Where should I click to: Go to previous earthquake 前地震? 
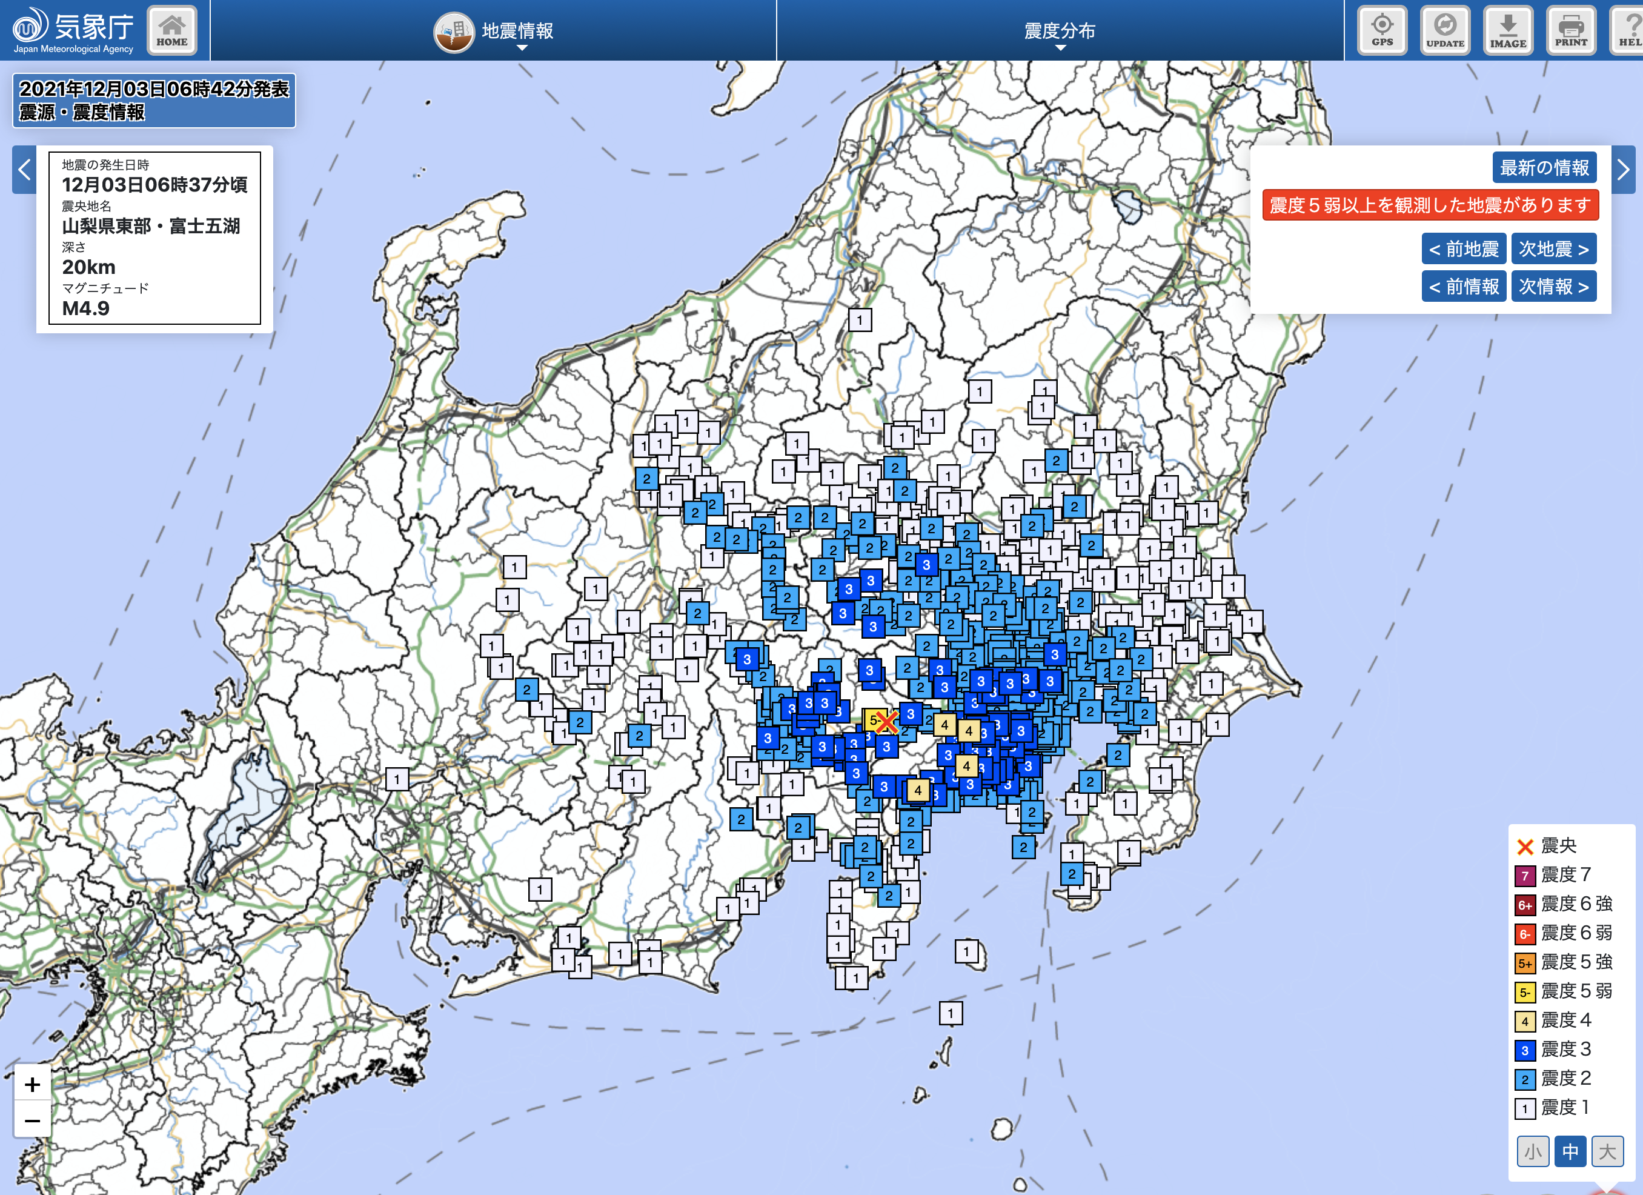(x=1463, y=249)
